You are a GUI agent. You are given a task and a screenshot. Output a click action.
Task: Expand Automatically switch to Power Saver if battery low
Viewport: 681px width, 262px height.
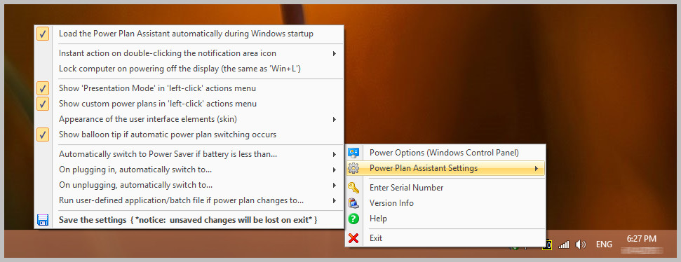point(189,154)
